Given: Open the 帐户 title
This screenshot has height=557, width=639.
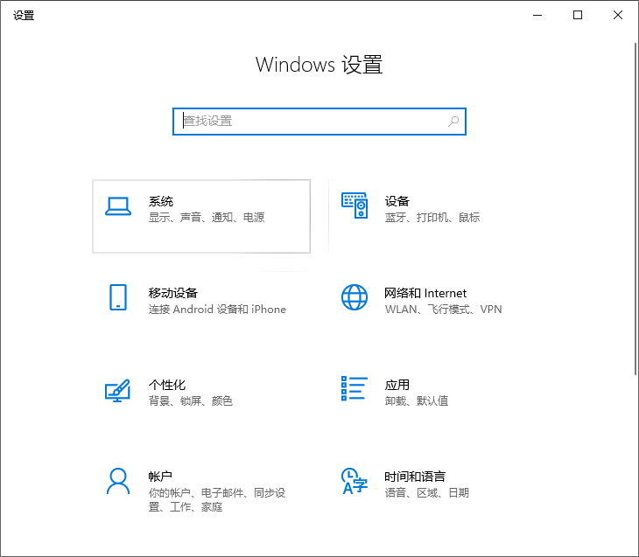Looking at the screenshot, I should tap(160, 477).
